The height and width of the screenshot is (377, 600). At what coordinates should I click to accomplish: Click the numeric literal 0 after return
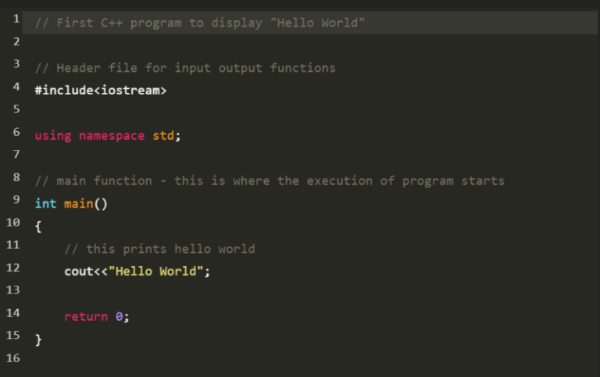coord(119,317)
